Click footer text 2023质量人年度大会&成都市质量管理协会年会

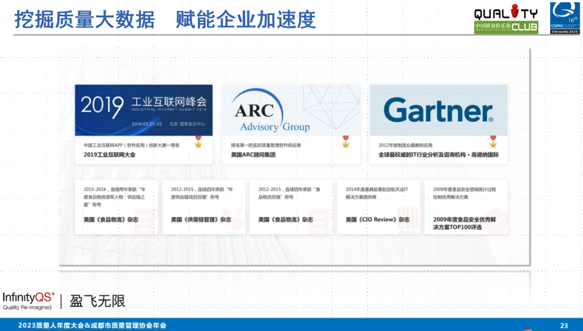click(92, 326)
